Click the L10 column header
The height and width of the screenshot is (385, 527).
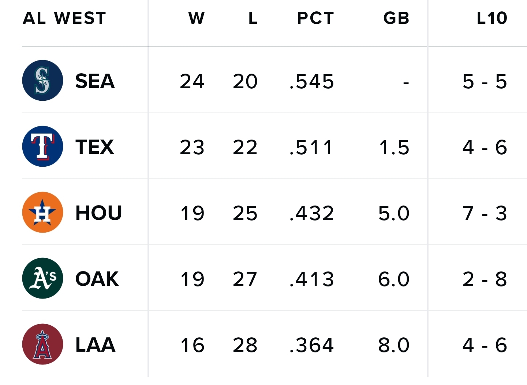point(492,18)
